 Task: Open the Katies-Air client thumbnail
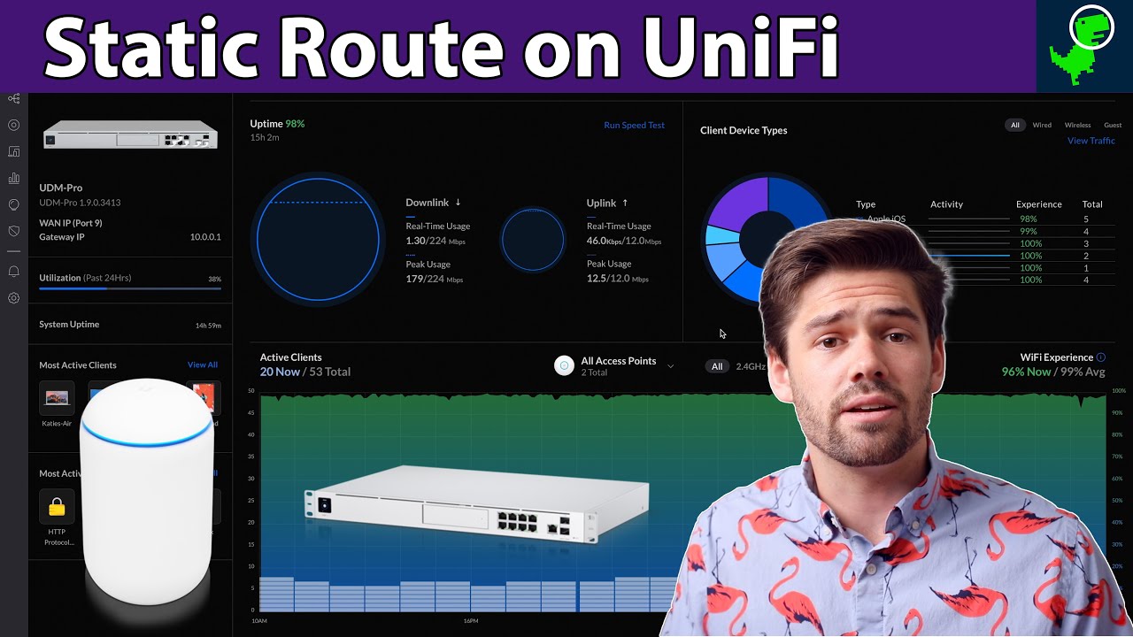pos(57,398)
